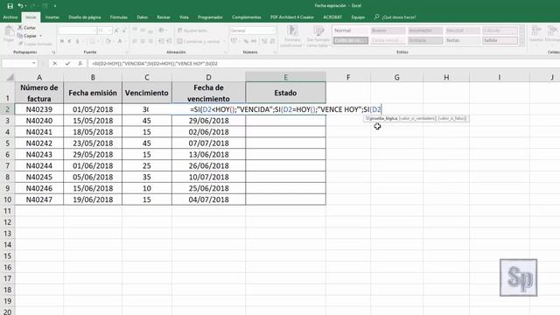The width and height of the screenshot is (560, 315).
Task: Increase decimal places
Action: point(264,41)
